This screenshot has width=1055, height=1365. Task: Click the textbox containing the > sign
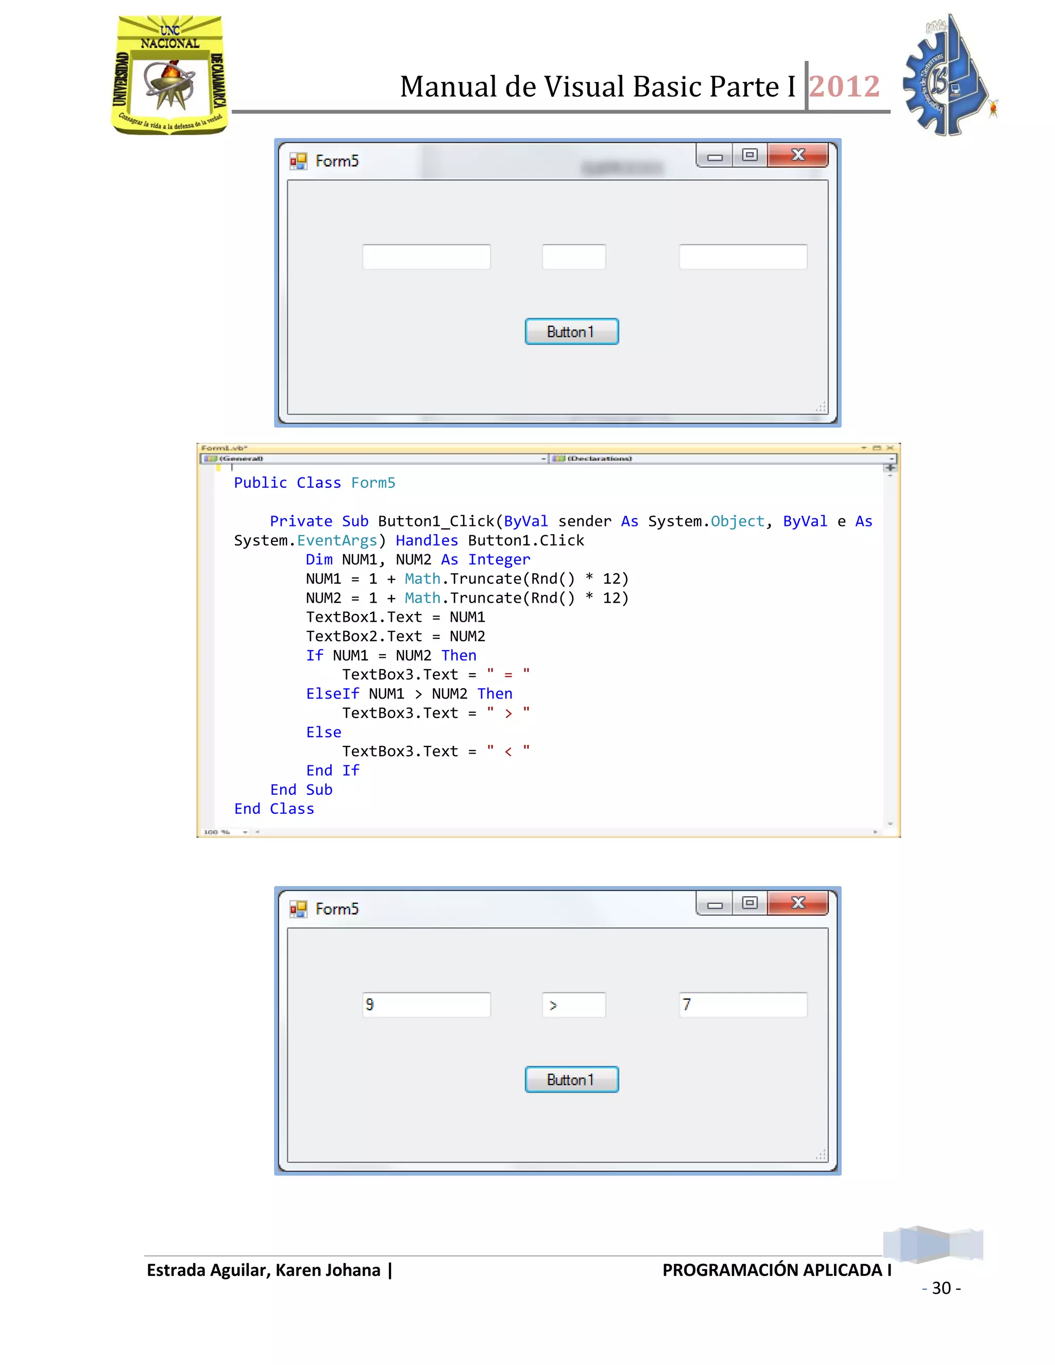pyautogui.click(x=574, y=1005)
